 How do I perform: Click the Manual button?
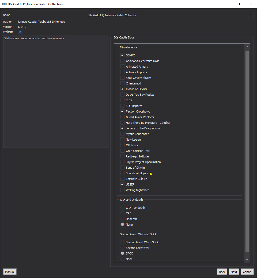10,272
